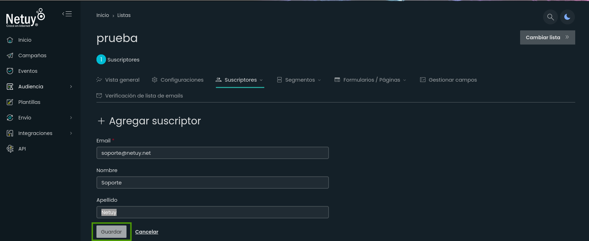This screenshot has width=589, height=241.
Task: Click the Gestionar campos list icon
Action: pyautogui.click(x=423, y=80)
